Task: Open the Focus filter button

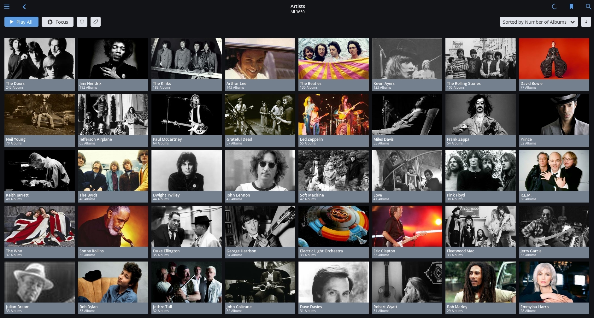Action: point(57,22)
